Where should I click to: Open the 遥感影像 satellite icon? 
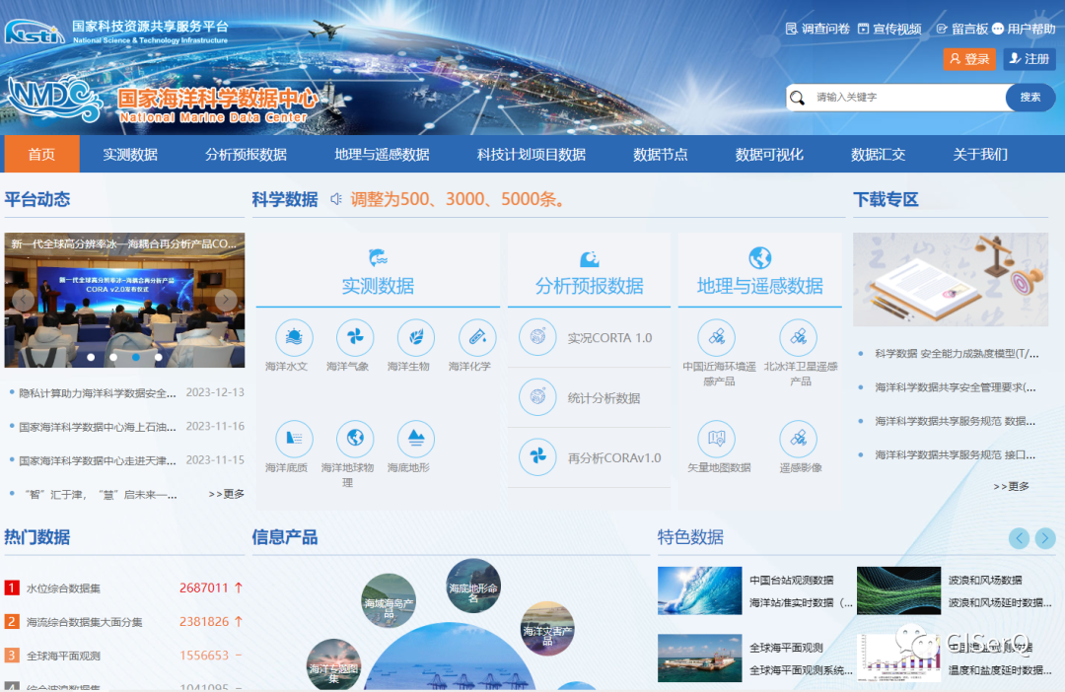798,439
